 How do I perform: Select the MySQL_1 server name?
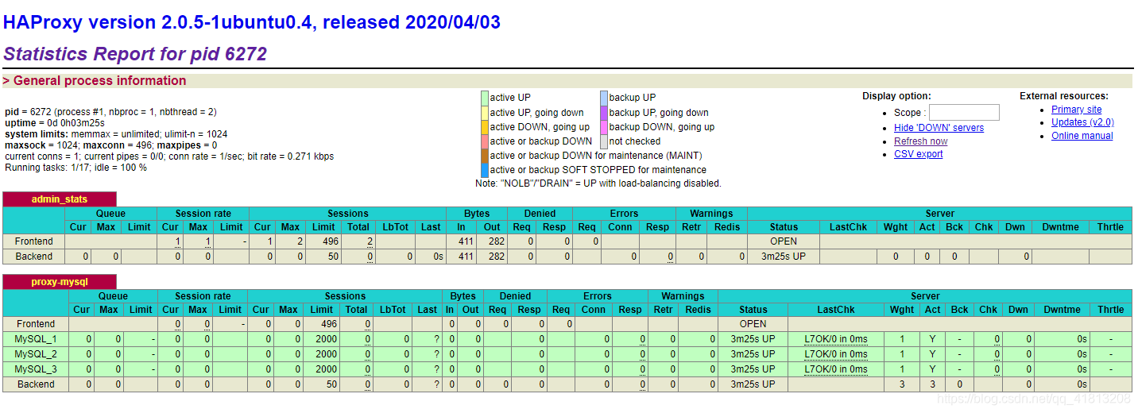(35, 339)
